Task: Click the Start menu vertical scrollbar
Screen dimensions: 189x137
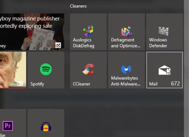Action: point(186,68)
